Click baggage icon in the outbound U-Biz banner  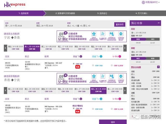pos(103,34)
